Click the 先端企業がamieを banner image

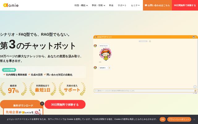pyautogui.click(x=23, y=112)
